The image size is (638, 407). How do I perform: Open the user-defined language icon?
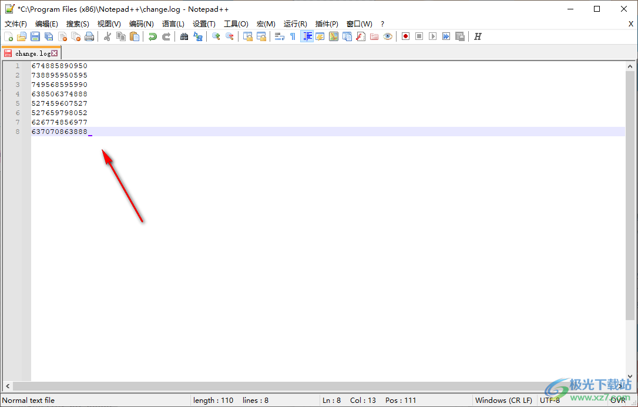(320, 36)
